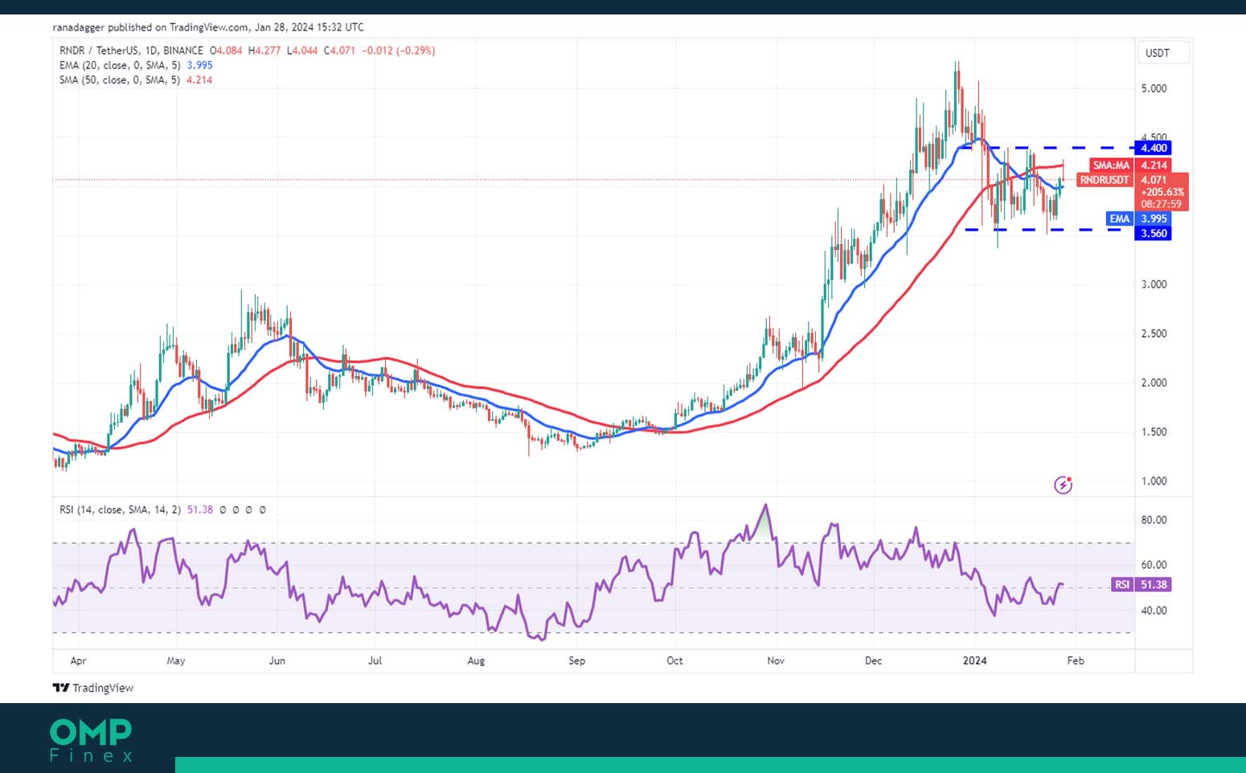This screenshot has width=1246, height=773.
Task: Click the USDT currency box
Action: (1163, 53)
